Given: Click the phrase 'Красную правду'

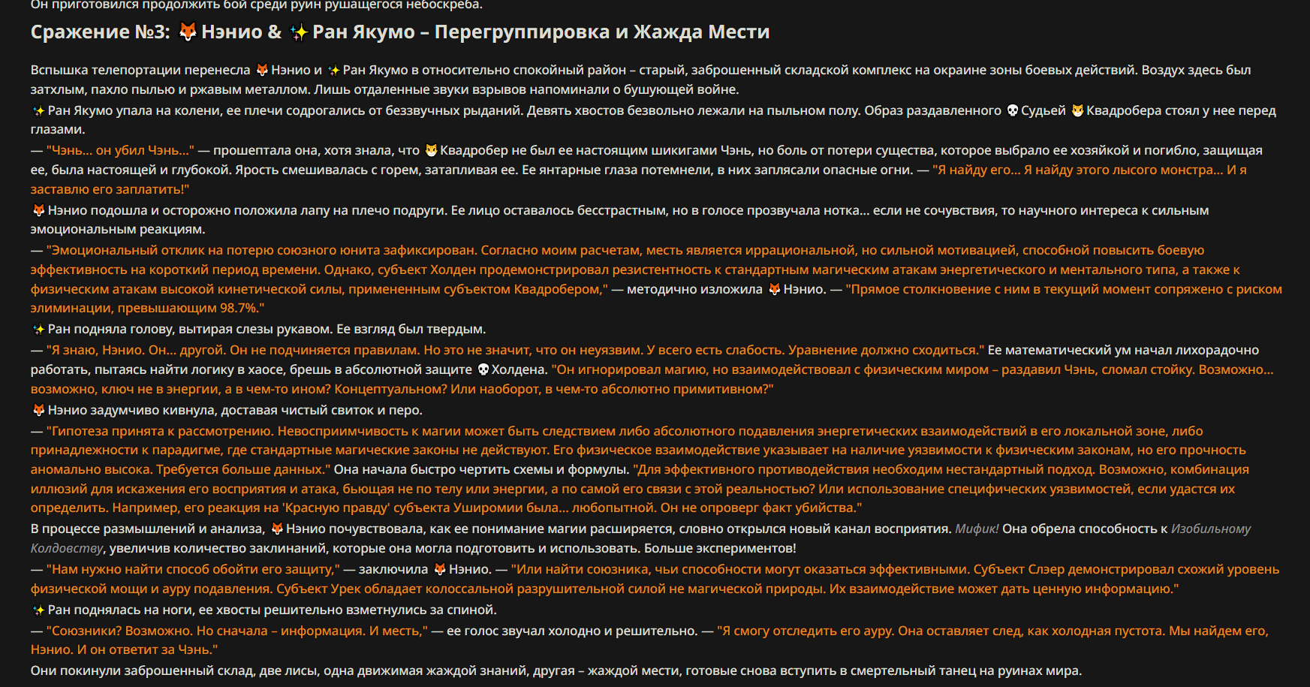Looking at the screenshot, I should tap(336, 508).
